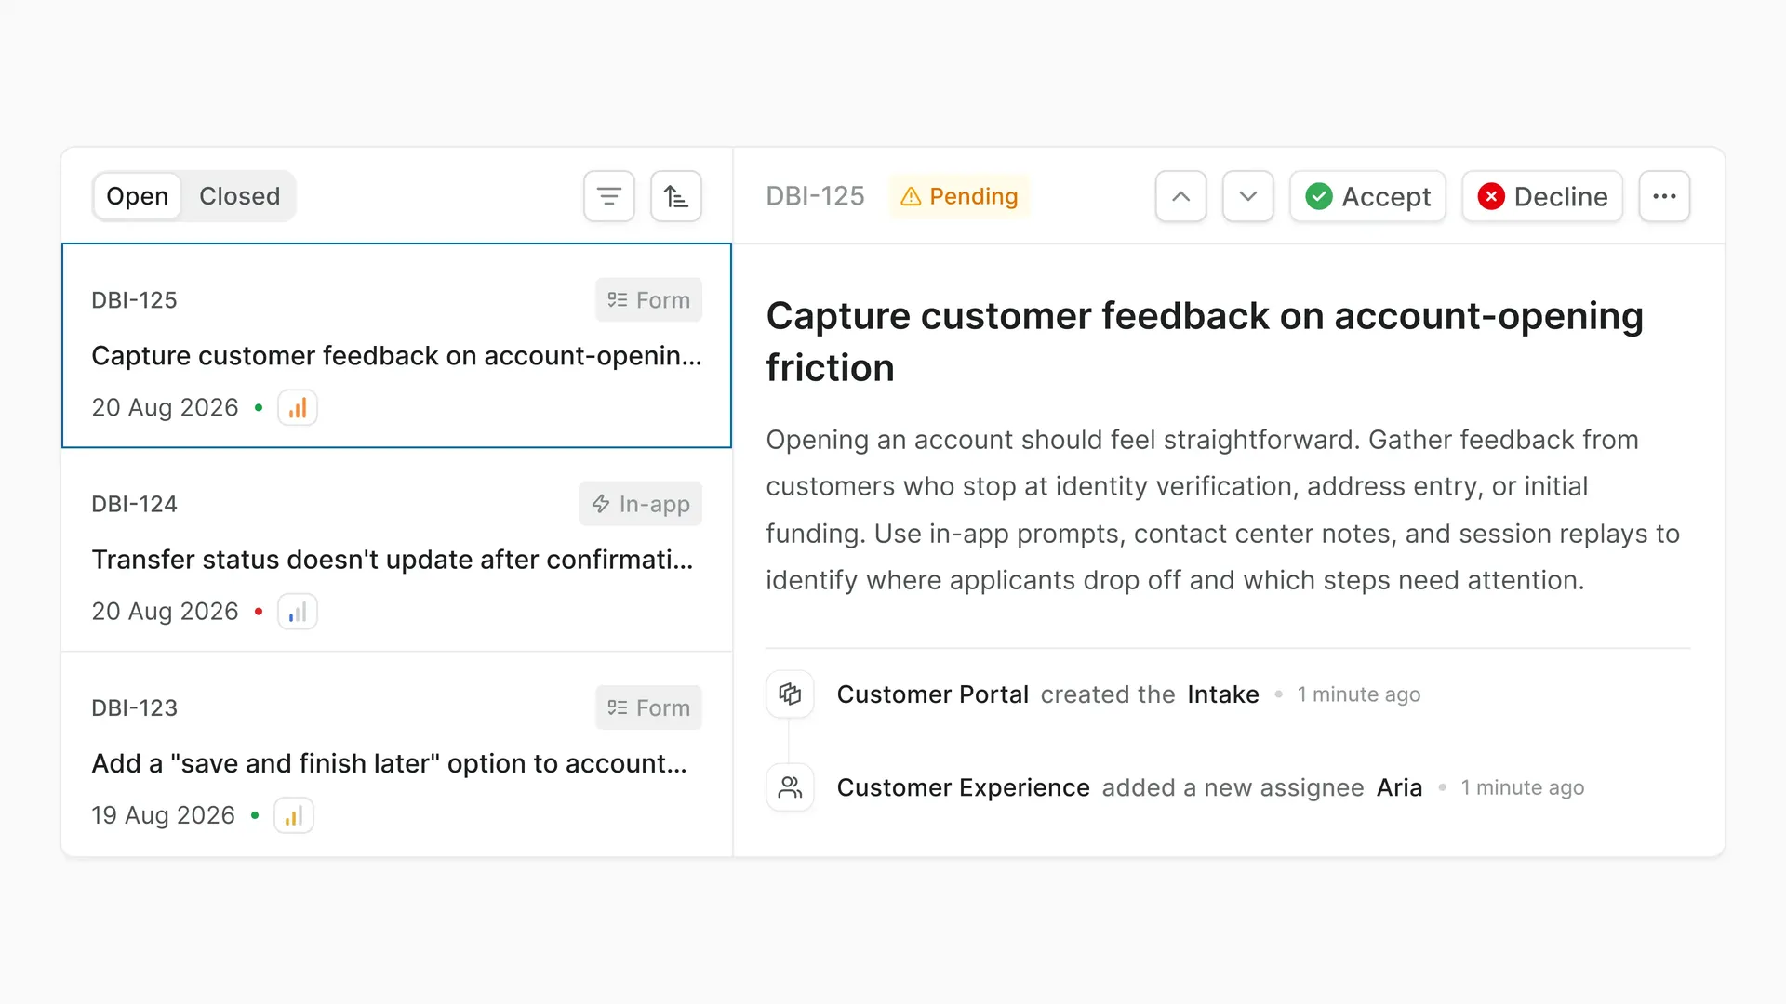Click priority bars icon on DBI-124 card
The width and height of the screenshot is (1786, 1004).
click(x=298, y=612)
